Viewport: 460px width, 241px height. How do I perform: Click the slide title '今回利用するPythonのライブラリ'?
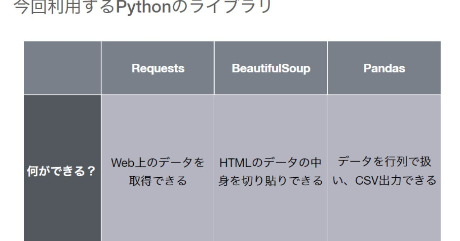143,6
